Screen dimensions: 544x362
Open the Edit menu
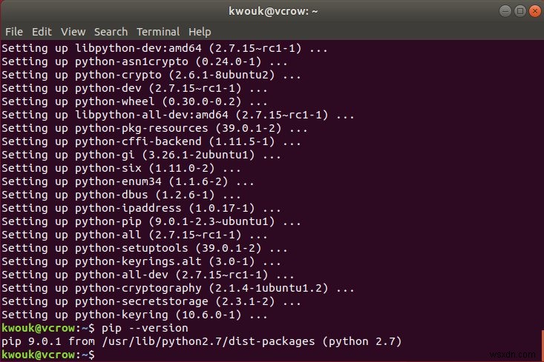(x=42, y=32)
